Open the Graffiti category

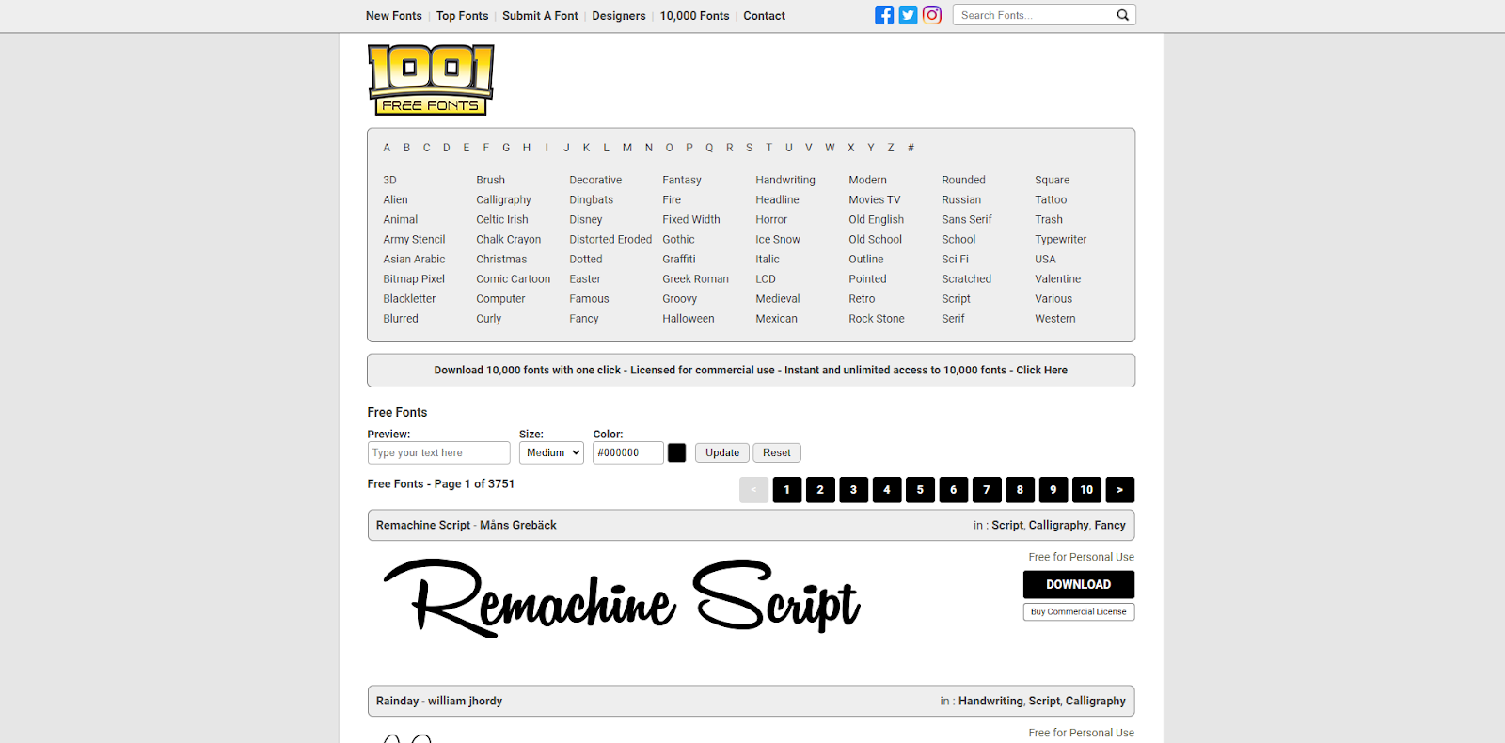coord(679,259)
